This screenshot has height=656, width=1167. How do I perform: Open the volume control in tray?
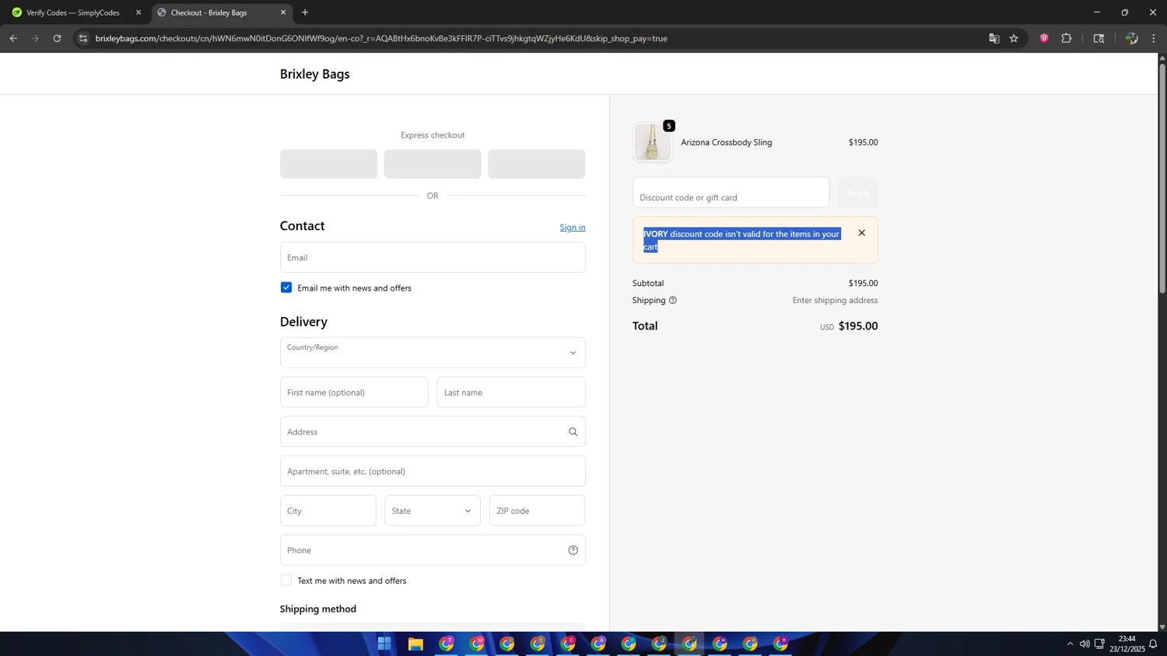pos(1085,644)
